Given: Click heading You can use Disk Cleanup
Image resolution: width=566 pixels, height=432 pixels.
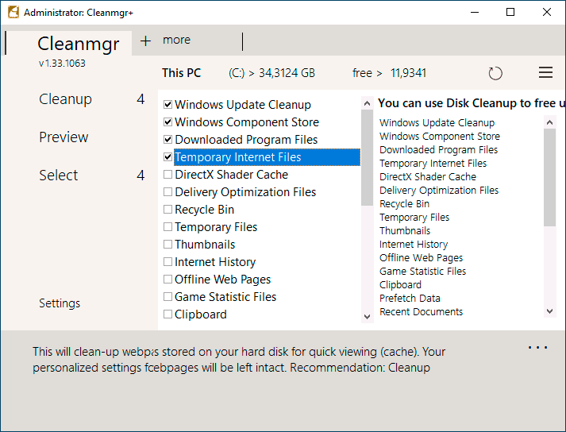Looking at the screenshot, I should coord(472,103).
